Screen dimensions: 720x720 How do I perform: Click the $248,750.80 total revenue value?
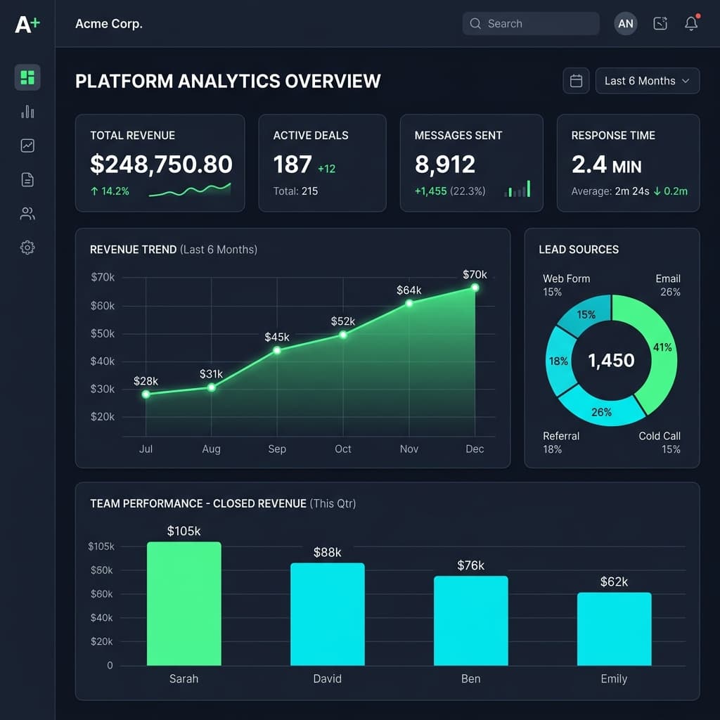point(161,165)
